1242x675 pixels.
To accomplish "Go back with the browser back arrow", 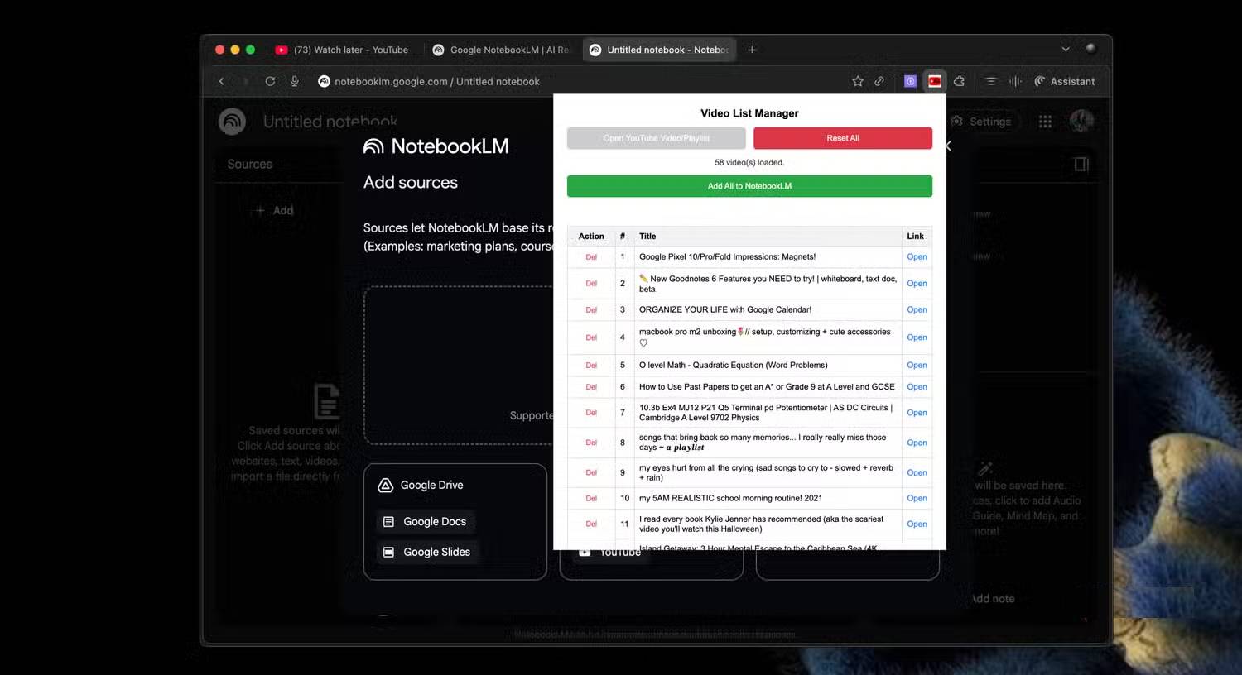I will pos(221,81).
